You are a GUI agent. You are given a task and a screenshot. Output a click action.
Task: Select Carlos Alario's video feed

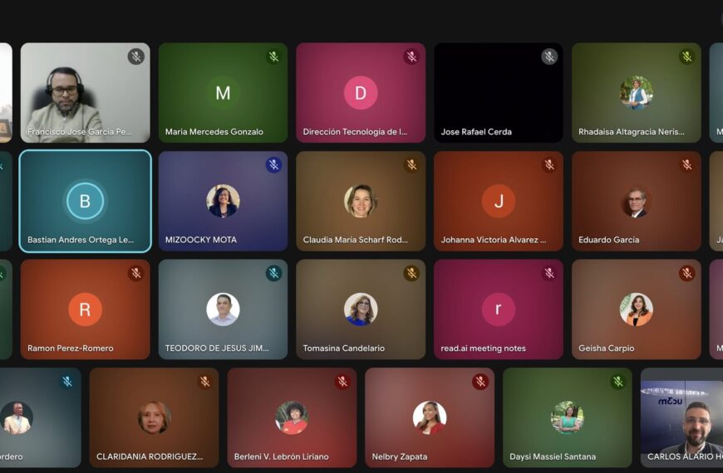tap(682, 417)
